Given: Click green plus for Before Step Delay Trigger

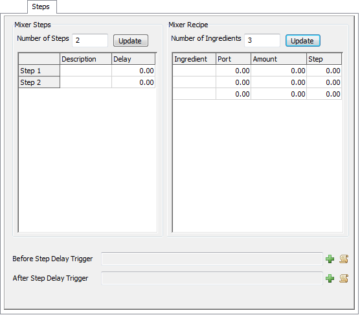Looking at the screenshot, I should 330,259.
